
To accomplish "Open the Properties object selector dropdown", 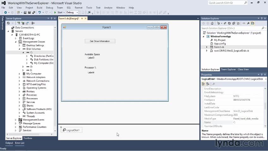I will [265, 79].
